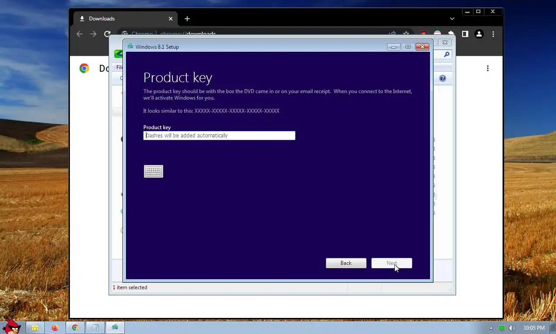
Task: Launch Firefox from the taskbar
Action: pyautogui.click(x=55, y=327)
